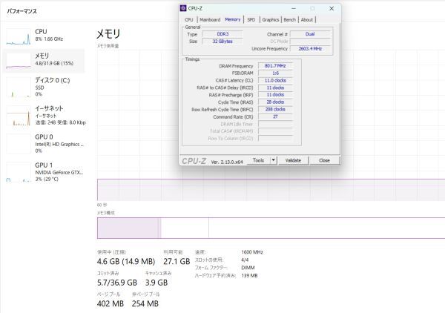Select GPU 0 Intel HD Graphics item

(44, 144)
